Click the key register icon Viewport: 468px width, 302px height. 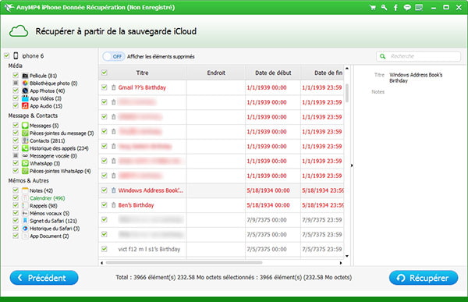384,8
